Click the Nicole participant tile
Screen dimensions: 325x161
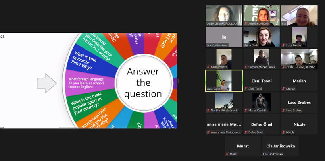click(x=299, y=124)
